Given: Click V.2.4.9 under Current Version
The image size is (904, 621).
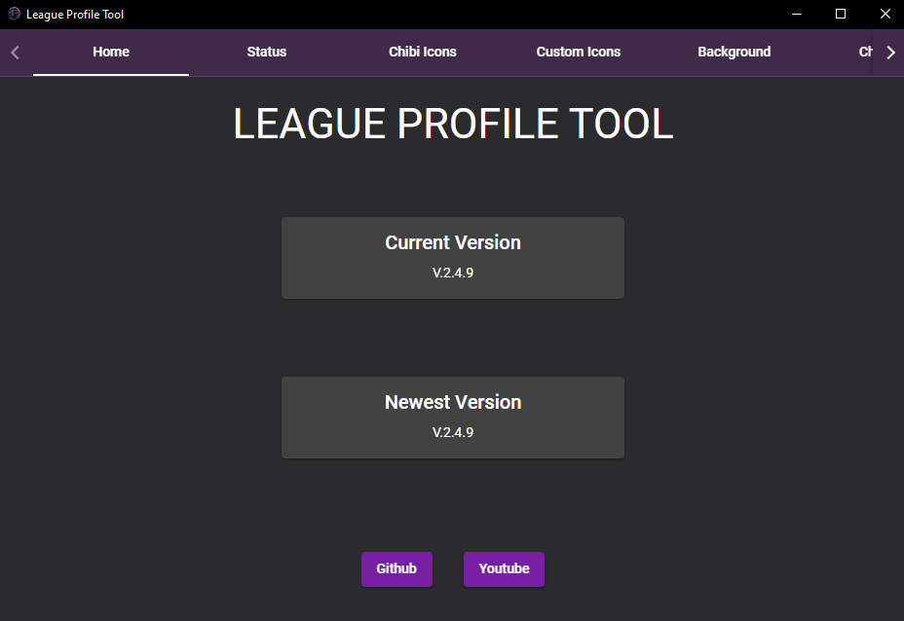Looking at the screenshot, I should (x=452, y=273).
